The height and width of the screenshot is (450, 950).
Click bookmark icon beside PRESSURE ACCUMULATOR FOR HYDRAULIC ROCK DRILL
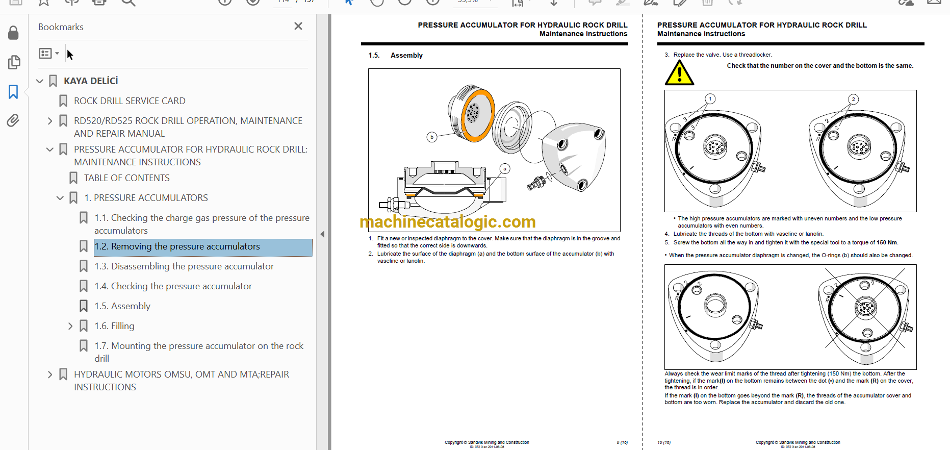click(63, 149)
